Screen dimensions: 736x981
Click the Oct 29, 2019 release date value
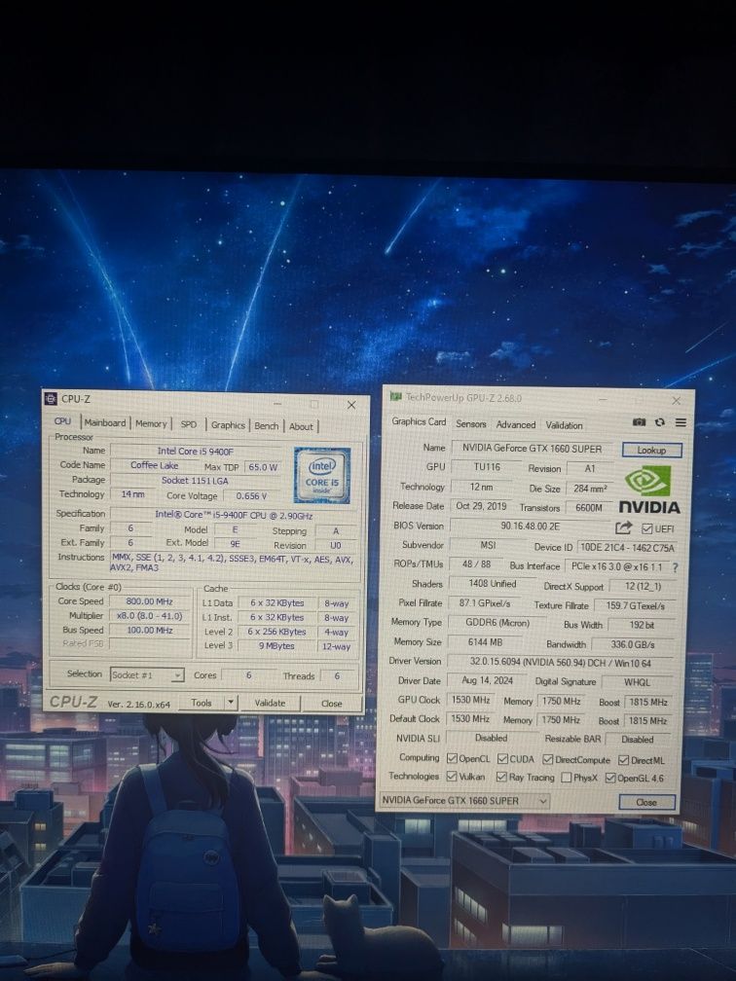tap(481, 505)
